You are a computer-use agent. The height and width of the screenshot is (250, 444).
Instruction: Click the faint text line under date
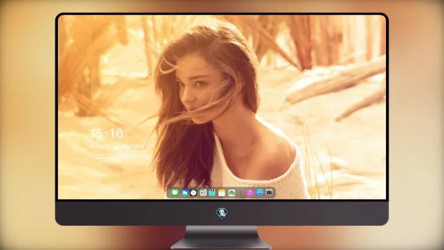(118, 156)
